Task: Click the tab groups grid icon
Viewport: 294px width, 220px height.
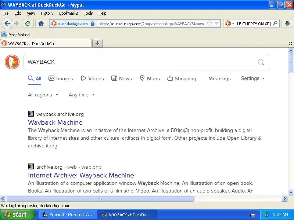Action: (x=290, y=43)
